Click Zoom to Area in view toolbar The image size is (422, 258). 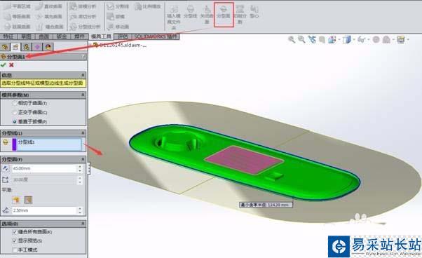(301, 39)
